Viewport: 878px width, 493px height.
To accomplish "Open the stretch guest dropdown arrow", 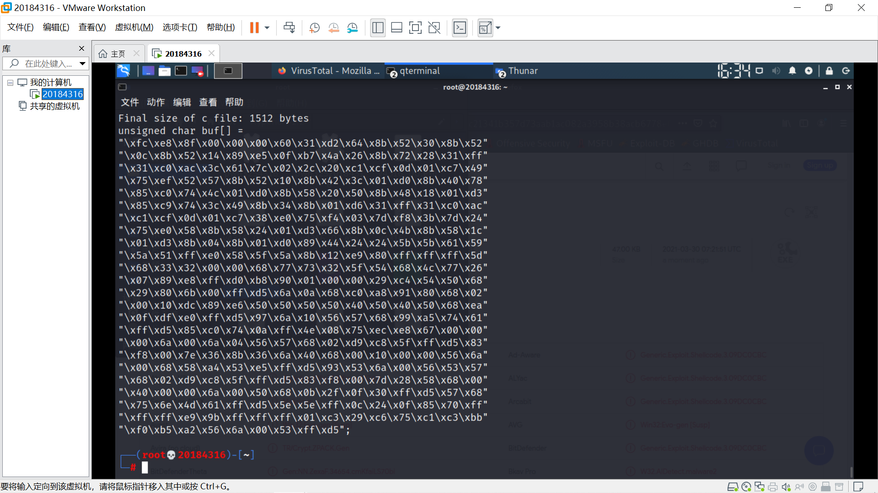I will [498, 28].
